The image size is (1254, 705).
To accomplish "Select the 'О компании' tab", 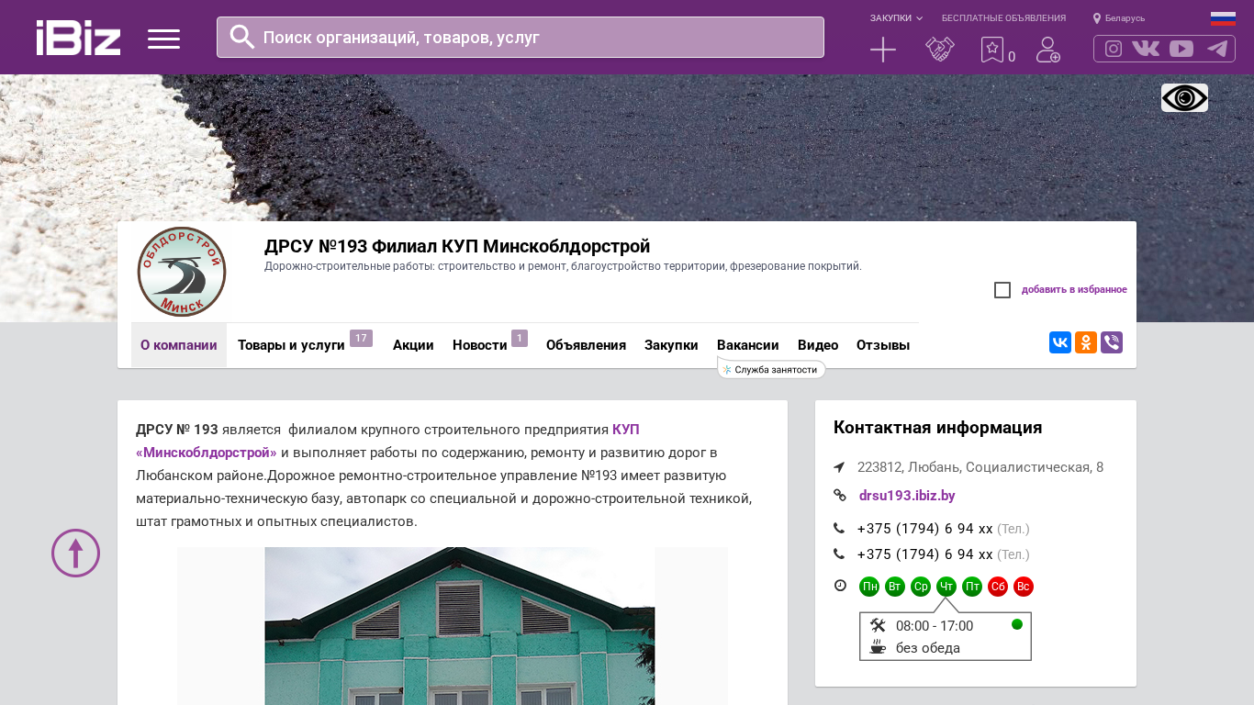I will [179, 345].
